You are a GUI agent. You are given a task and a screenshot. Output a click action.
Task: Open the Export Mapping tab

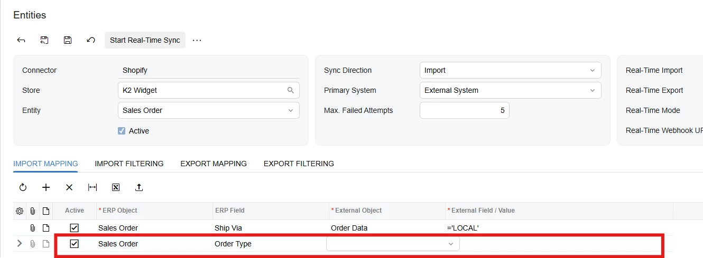pyautogui.click(x=214, y=164)
